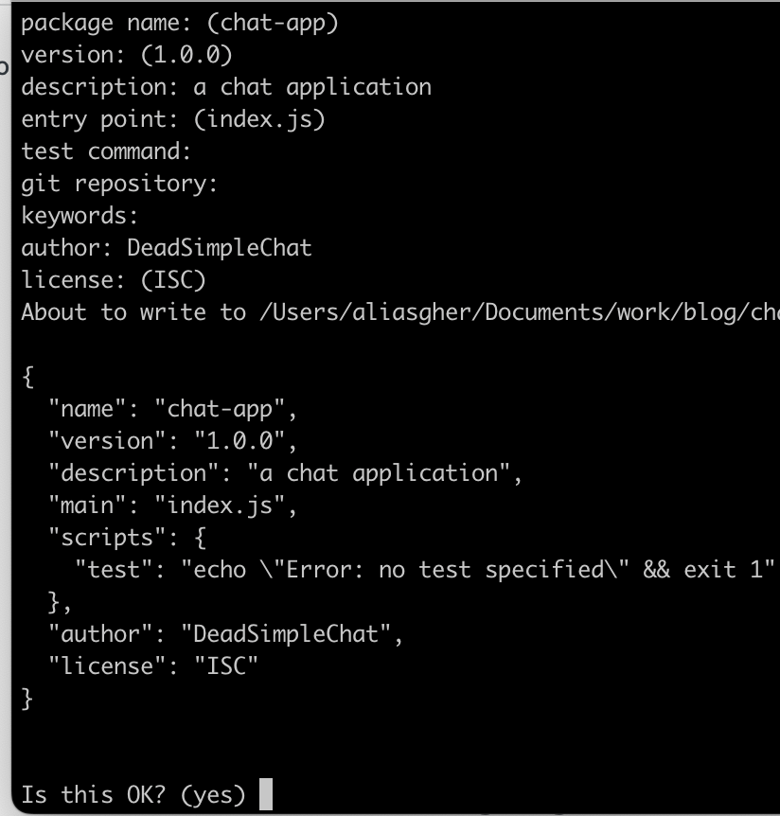
Task: Click the 'entry point: (index.js)' line
Action: (x=173, y=119)
